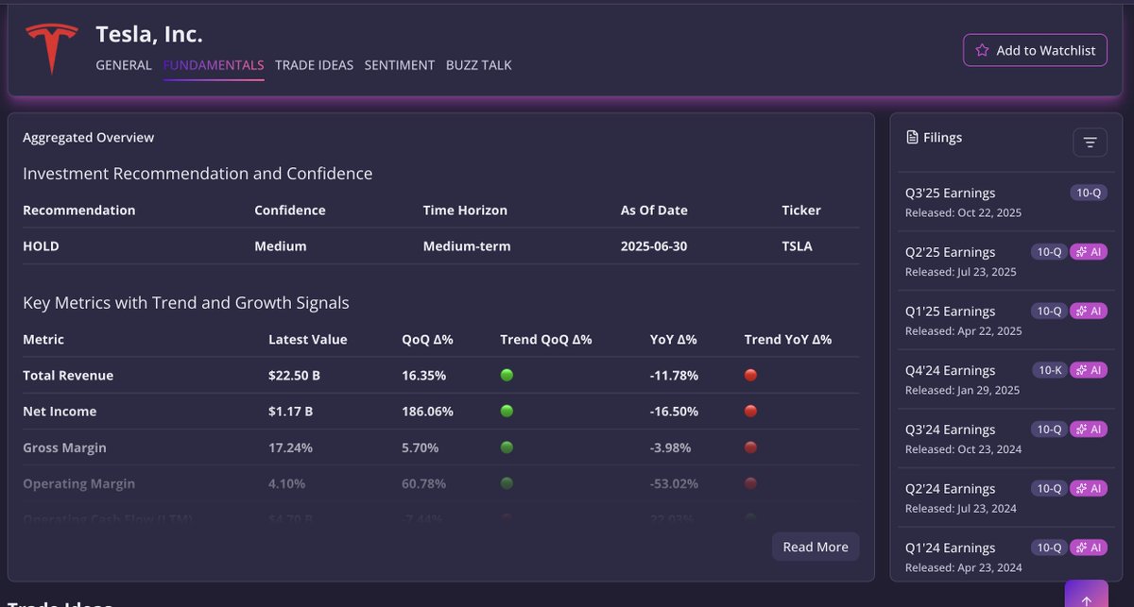Click the Tesla, Inc. company title
1134x607 pixels.
click(x=149, y=34)
